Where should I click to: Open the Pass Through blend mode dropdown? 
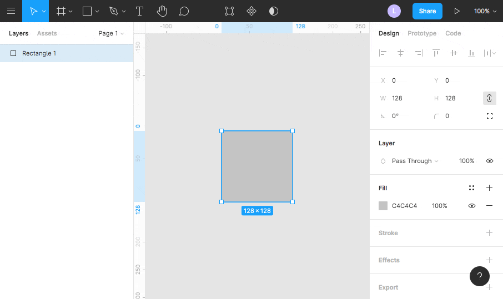click(414, 161)
